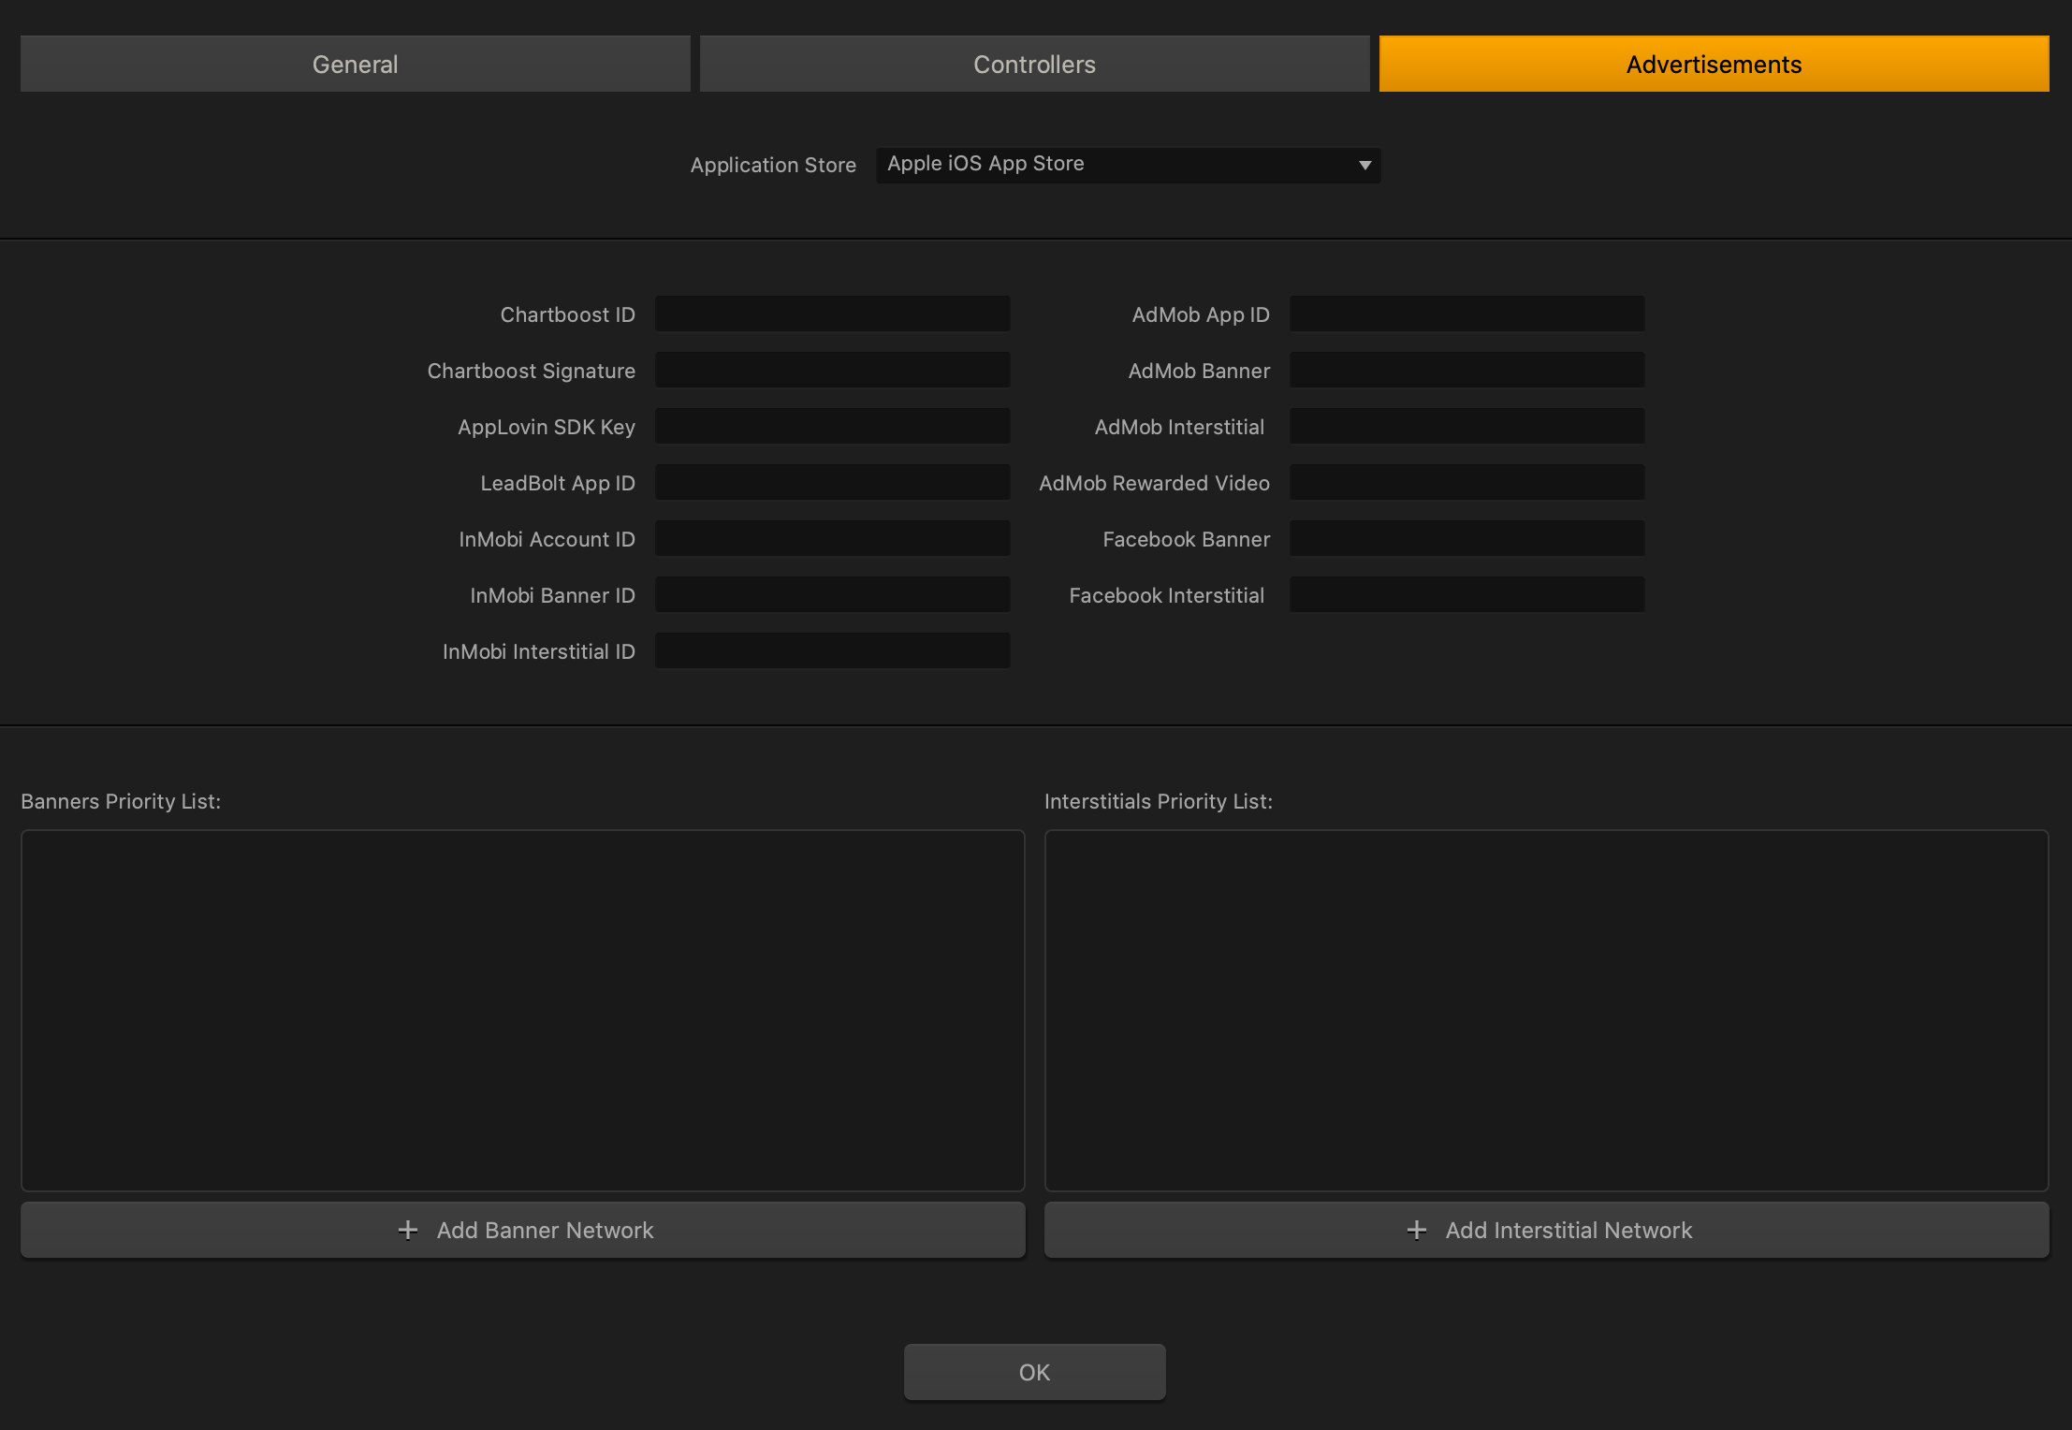Open the Application Store dropdown
The height and width of the screenshot is (1430, 2072).
1127,165
